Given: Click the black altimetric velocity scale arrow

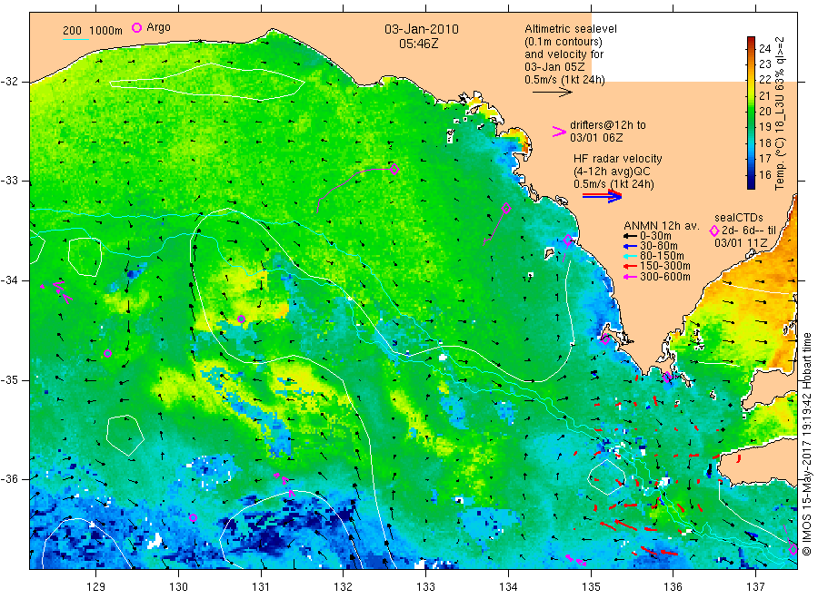Looking at the screenshot, I should pyautogui.click(x=553, y=93).
